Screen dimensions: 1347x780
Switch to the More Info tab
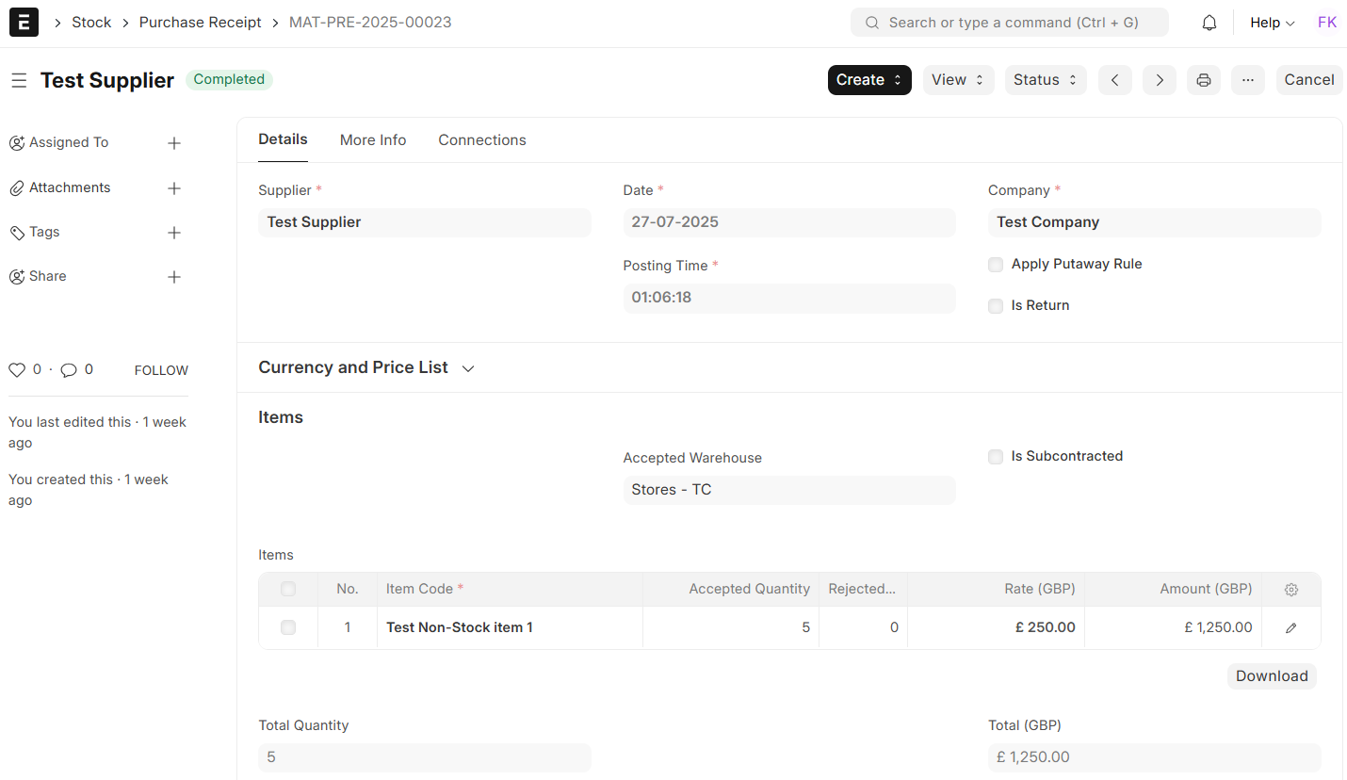[373, 140]
